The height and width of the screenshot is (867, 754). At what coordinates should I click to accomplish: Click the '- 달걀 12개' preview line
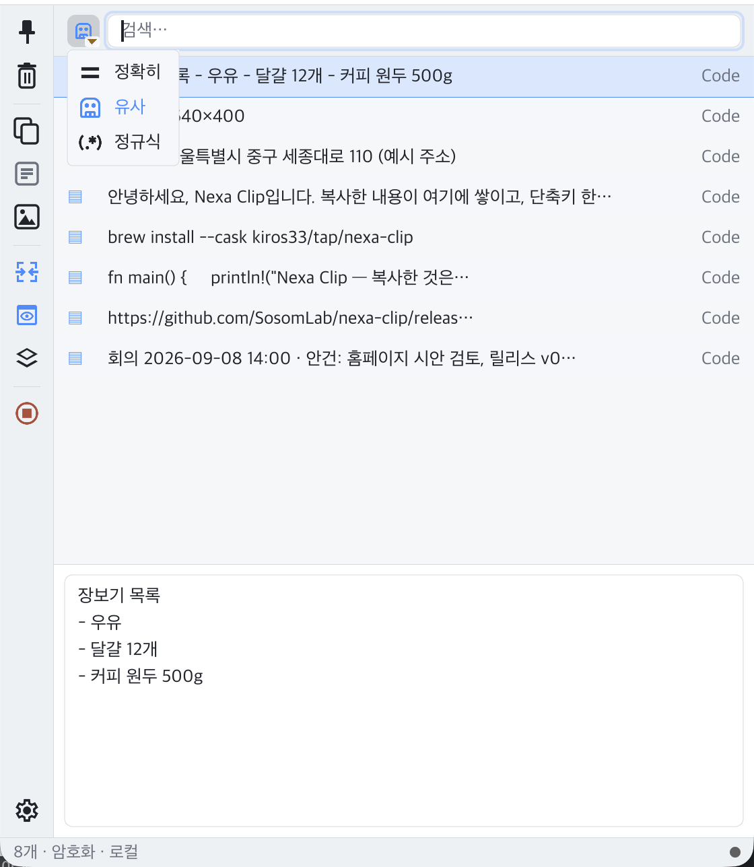coord(118,649)
